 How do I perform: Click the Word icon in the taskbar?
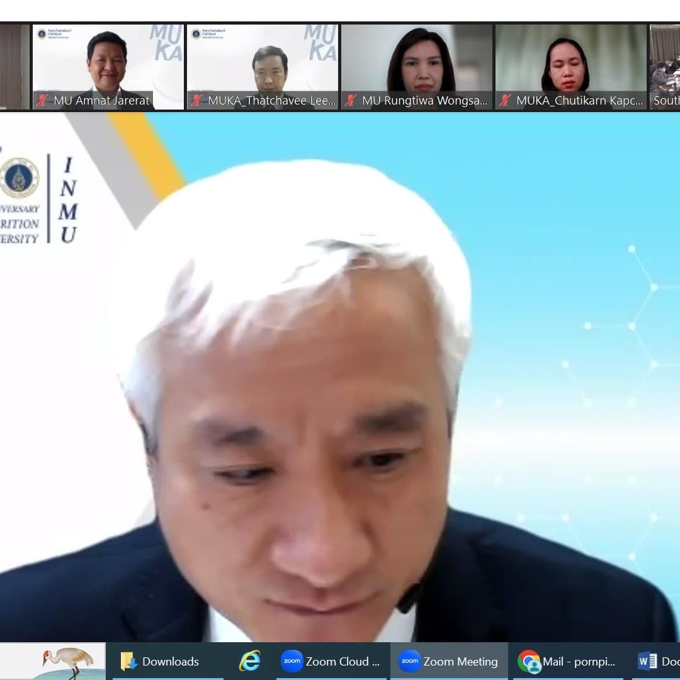tap(647, 661)
